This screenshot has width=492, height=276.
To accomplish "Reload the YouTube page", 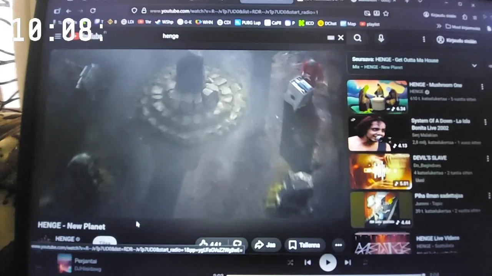I will coord(93,11).
